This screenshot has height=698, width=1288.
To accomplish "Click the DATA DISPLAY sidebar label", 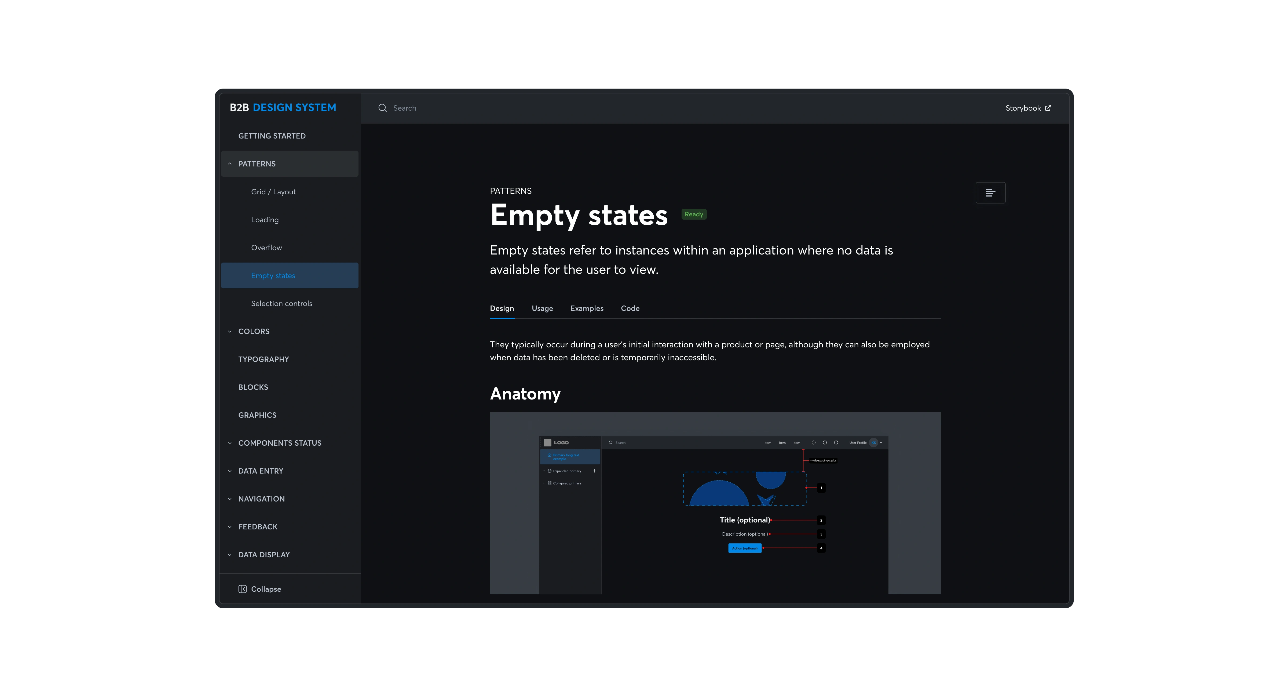I will coord(264,554).
